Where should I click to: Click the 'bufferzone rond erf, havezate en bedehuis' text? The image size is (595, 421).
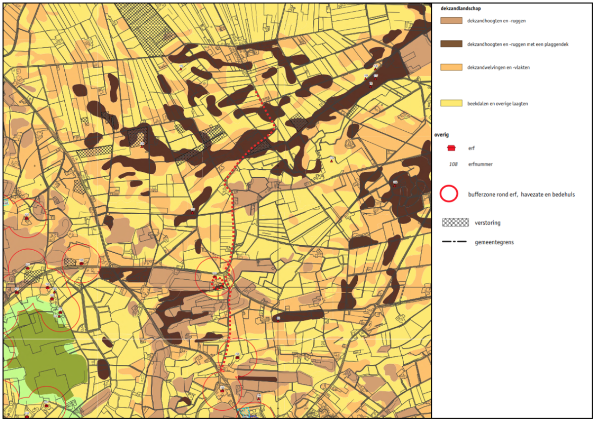click(x=521, y=194)
